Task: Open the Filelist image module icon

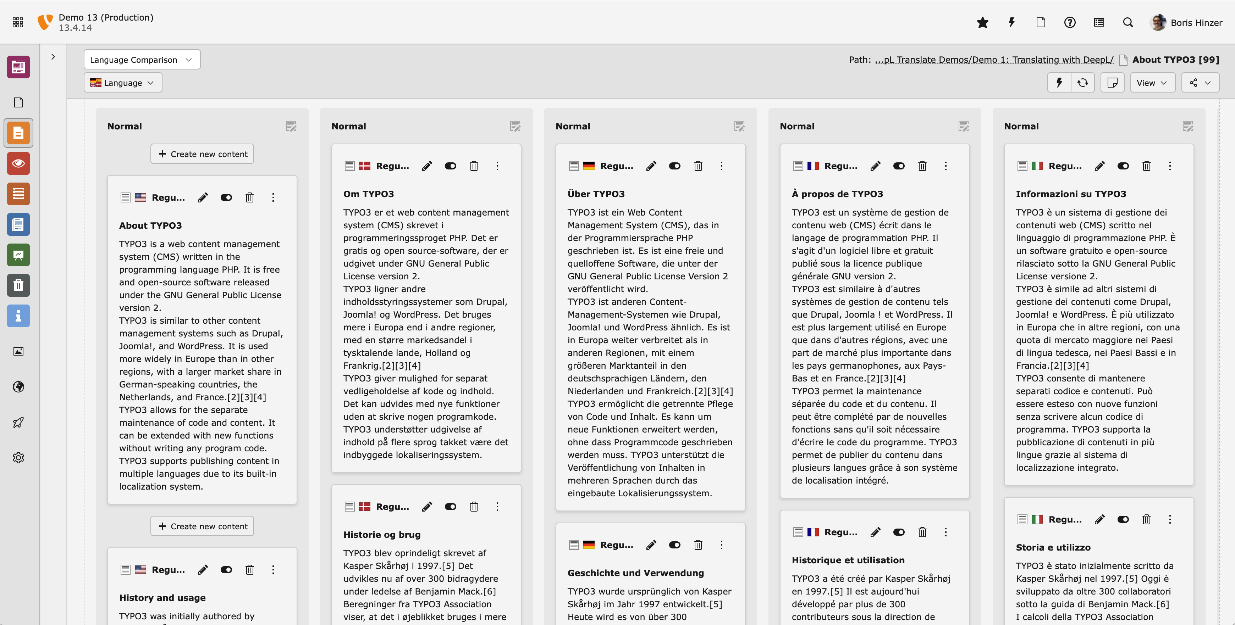Action: (18, 351)
